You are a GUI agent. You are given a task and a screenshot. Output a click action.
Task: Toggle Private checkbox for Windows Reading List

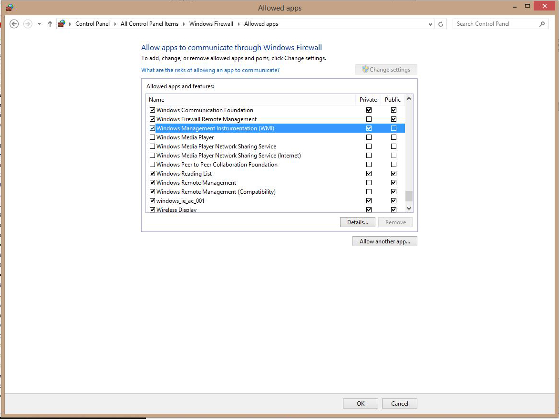click(x=369, y=174)
